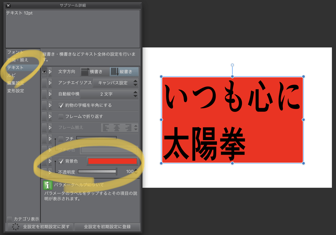Expand the 背景色 row arrow
336x235 pixels.
pyautogui.click(x=50, y=161)
